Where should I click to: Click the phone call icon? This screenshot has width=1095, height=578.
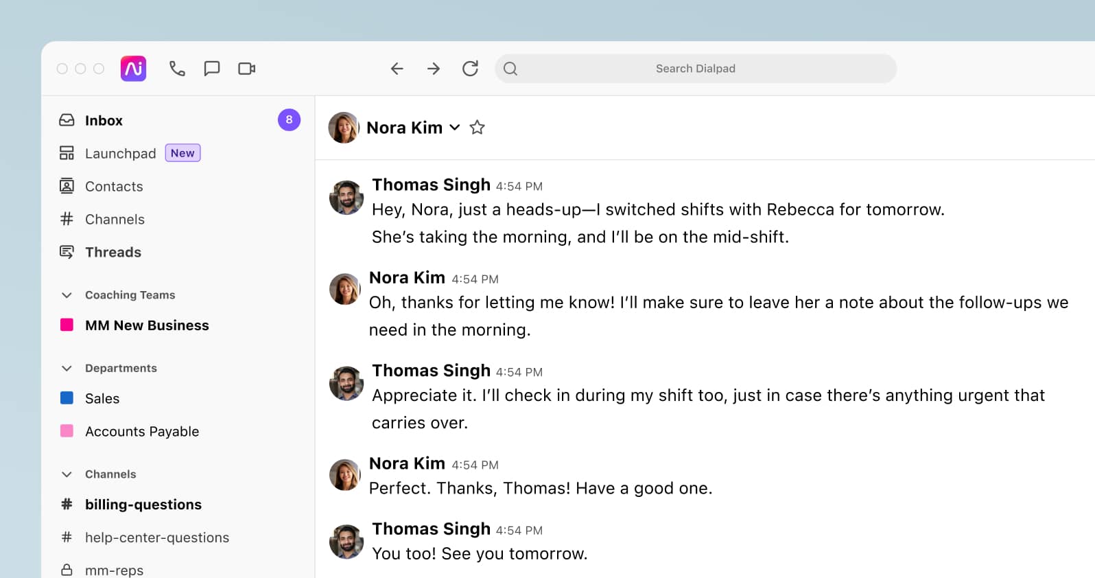[x=177, y=69]
